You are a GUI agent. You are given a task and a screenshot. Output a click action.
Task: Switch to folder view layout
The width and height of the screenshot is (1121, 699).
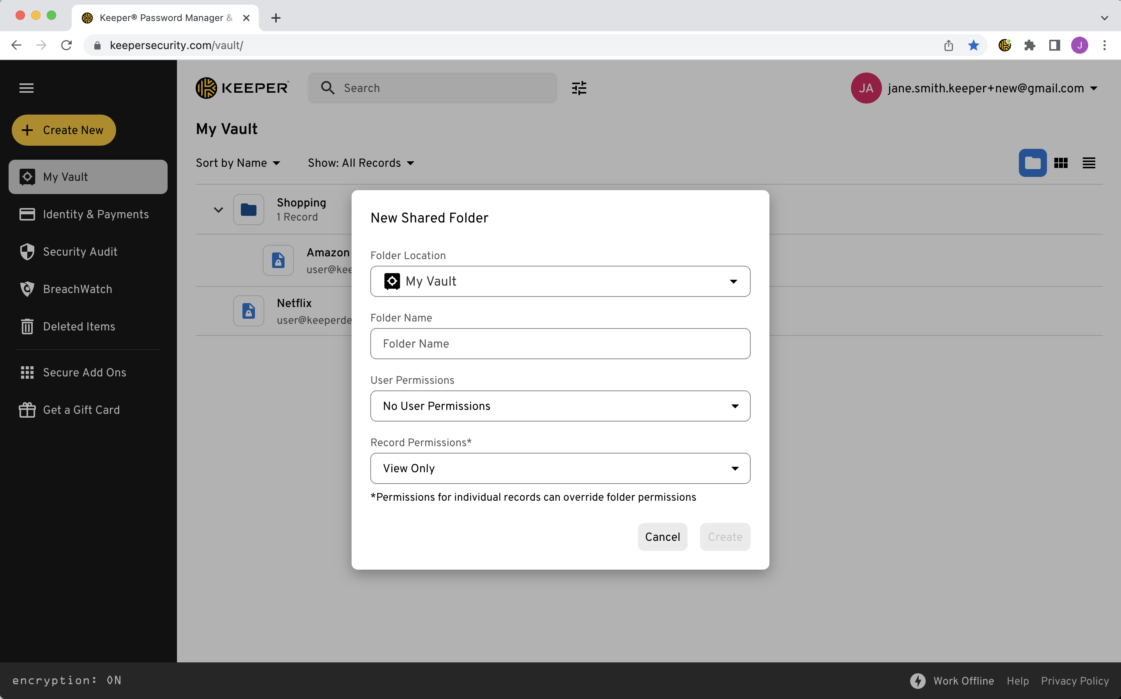1032,163
